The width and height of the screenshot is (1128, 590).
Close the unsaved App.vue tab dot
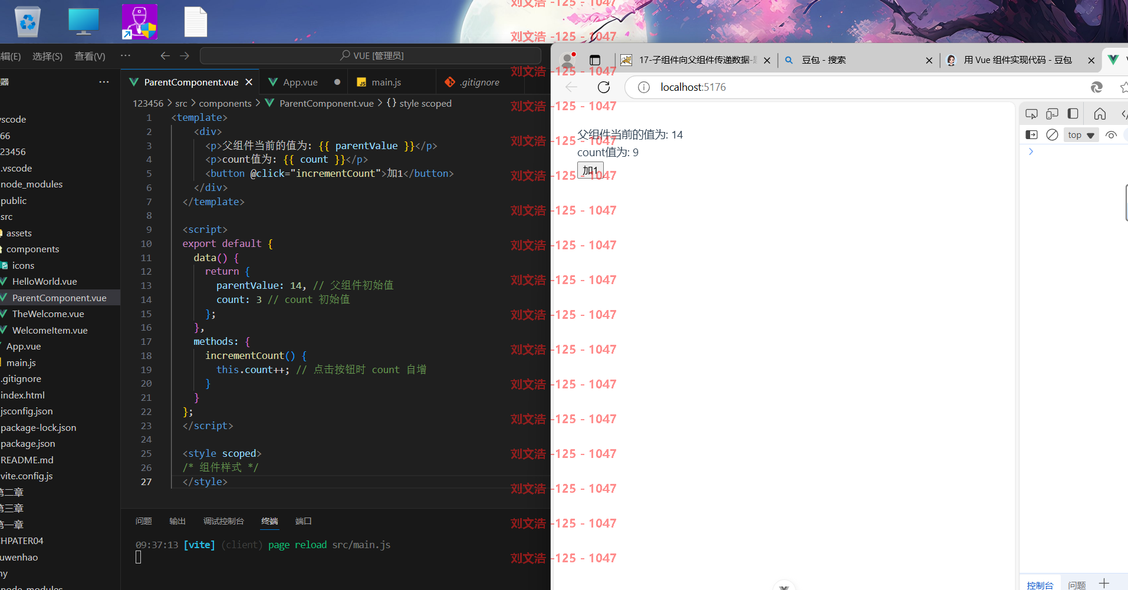[x=337, y=82]
